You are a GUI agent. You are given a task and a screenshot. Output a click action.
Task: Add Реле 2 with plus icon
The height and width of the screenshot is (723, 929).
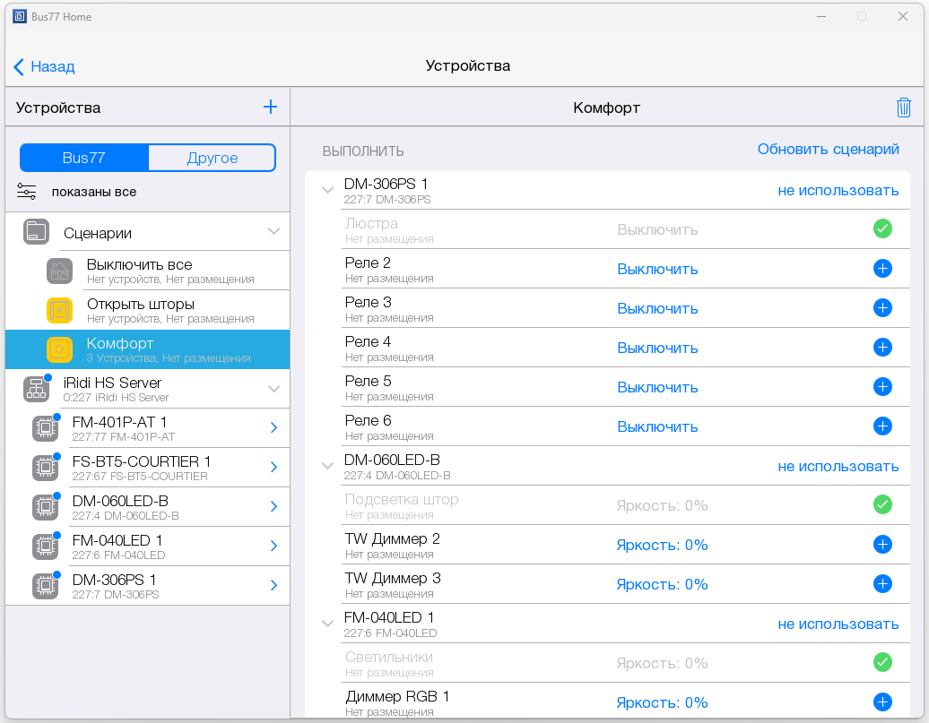click(x=882, y=269)
